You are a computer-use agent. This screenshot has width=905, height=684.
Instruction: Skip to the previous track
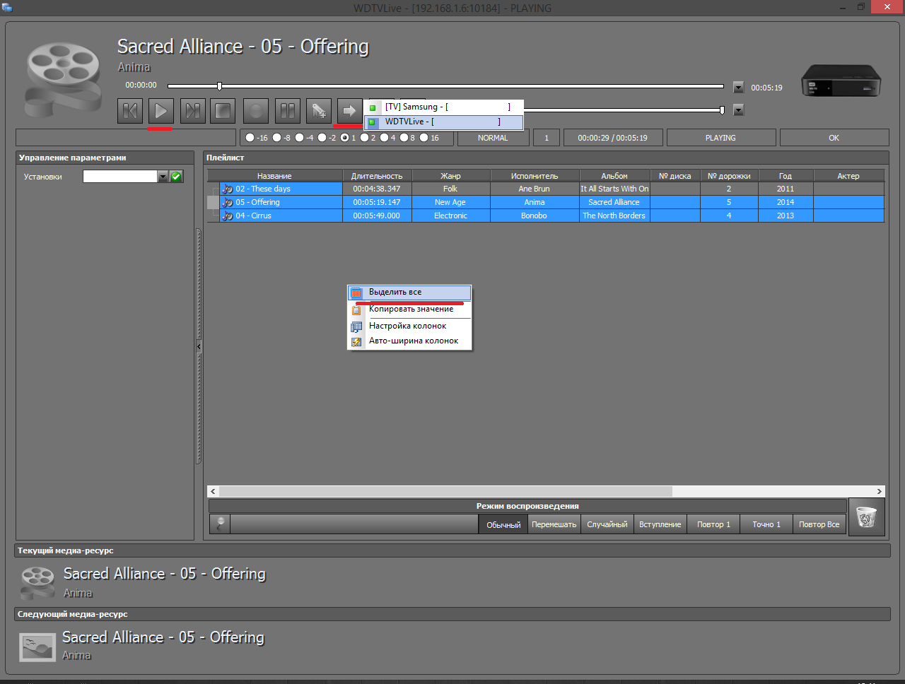pyautogui.click(x=130, y=111)
